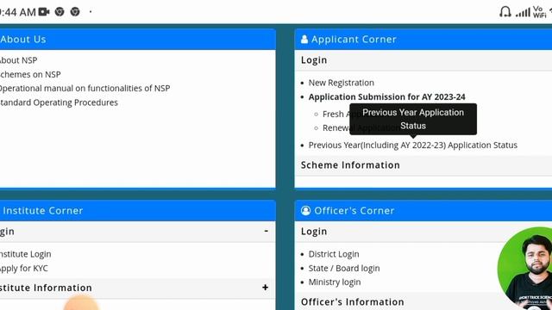Select Application Submission for AY 2023-24
The width and height of the screenshot is (552, 310).
387,97
